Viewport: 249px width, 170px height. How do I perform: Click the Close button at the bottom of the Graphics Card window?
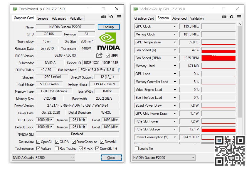(x=111, y=158)
